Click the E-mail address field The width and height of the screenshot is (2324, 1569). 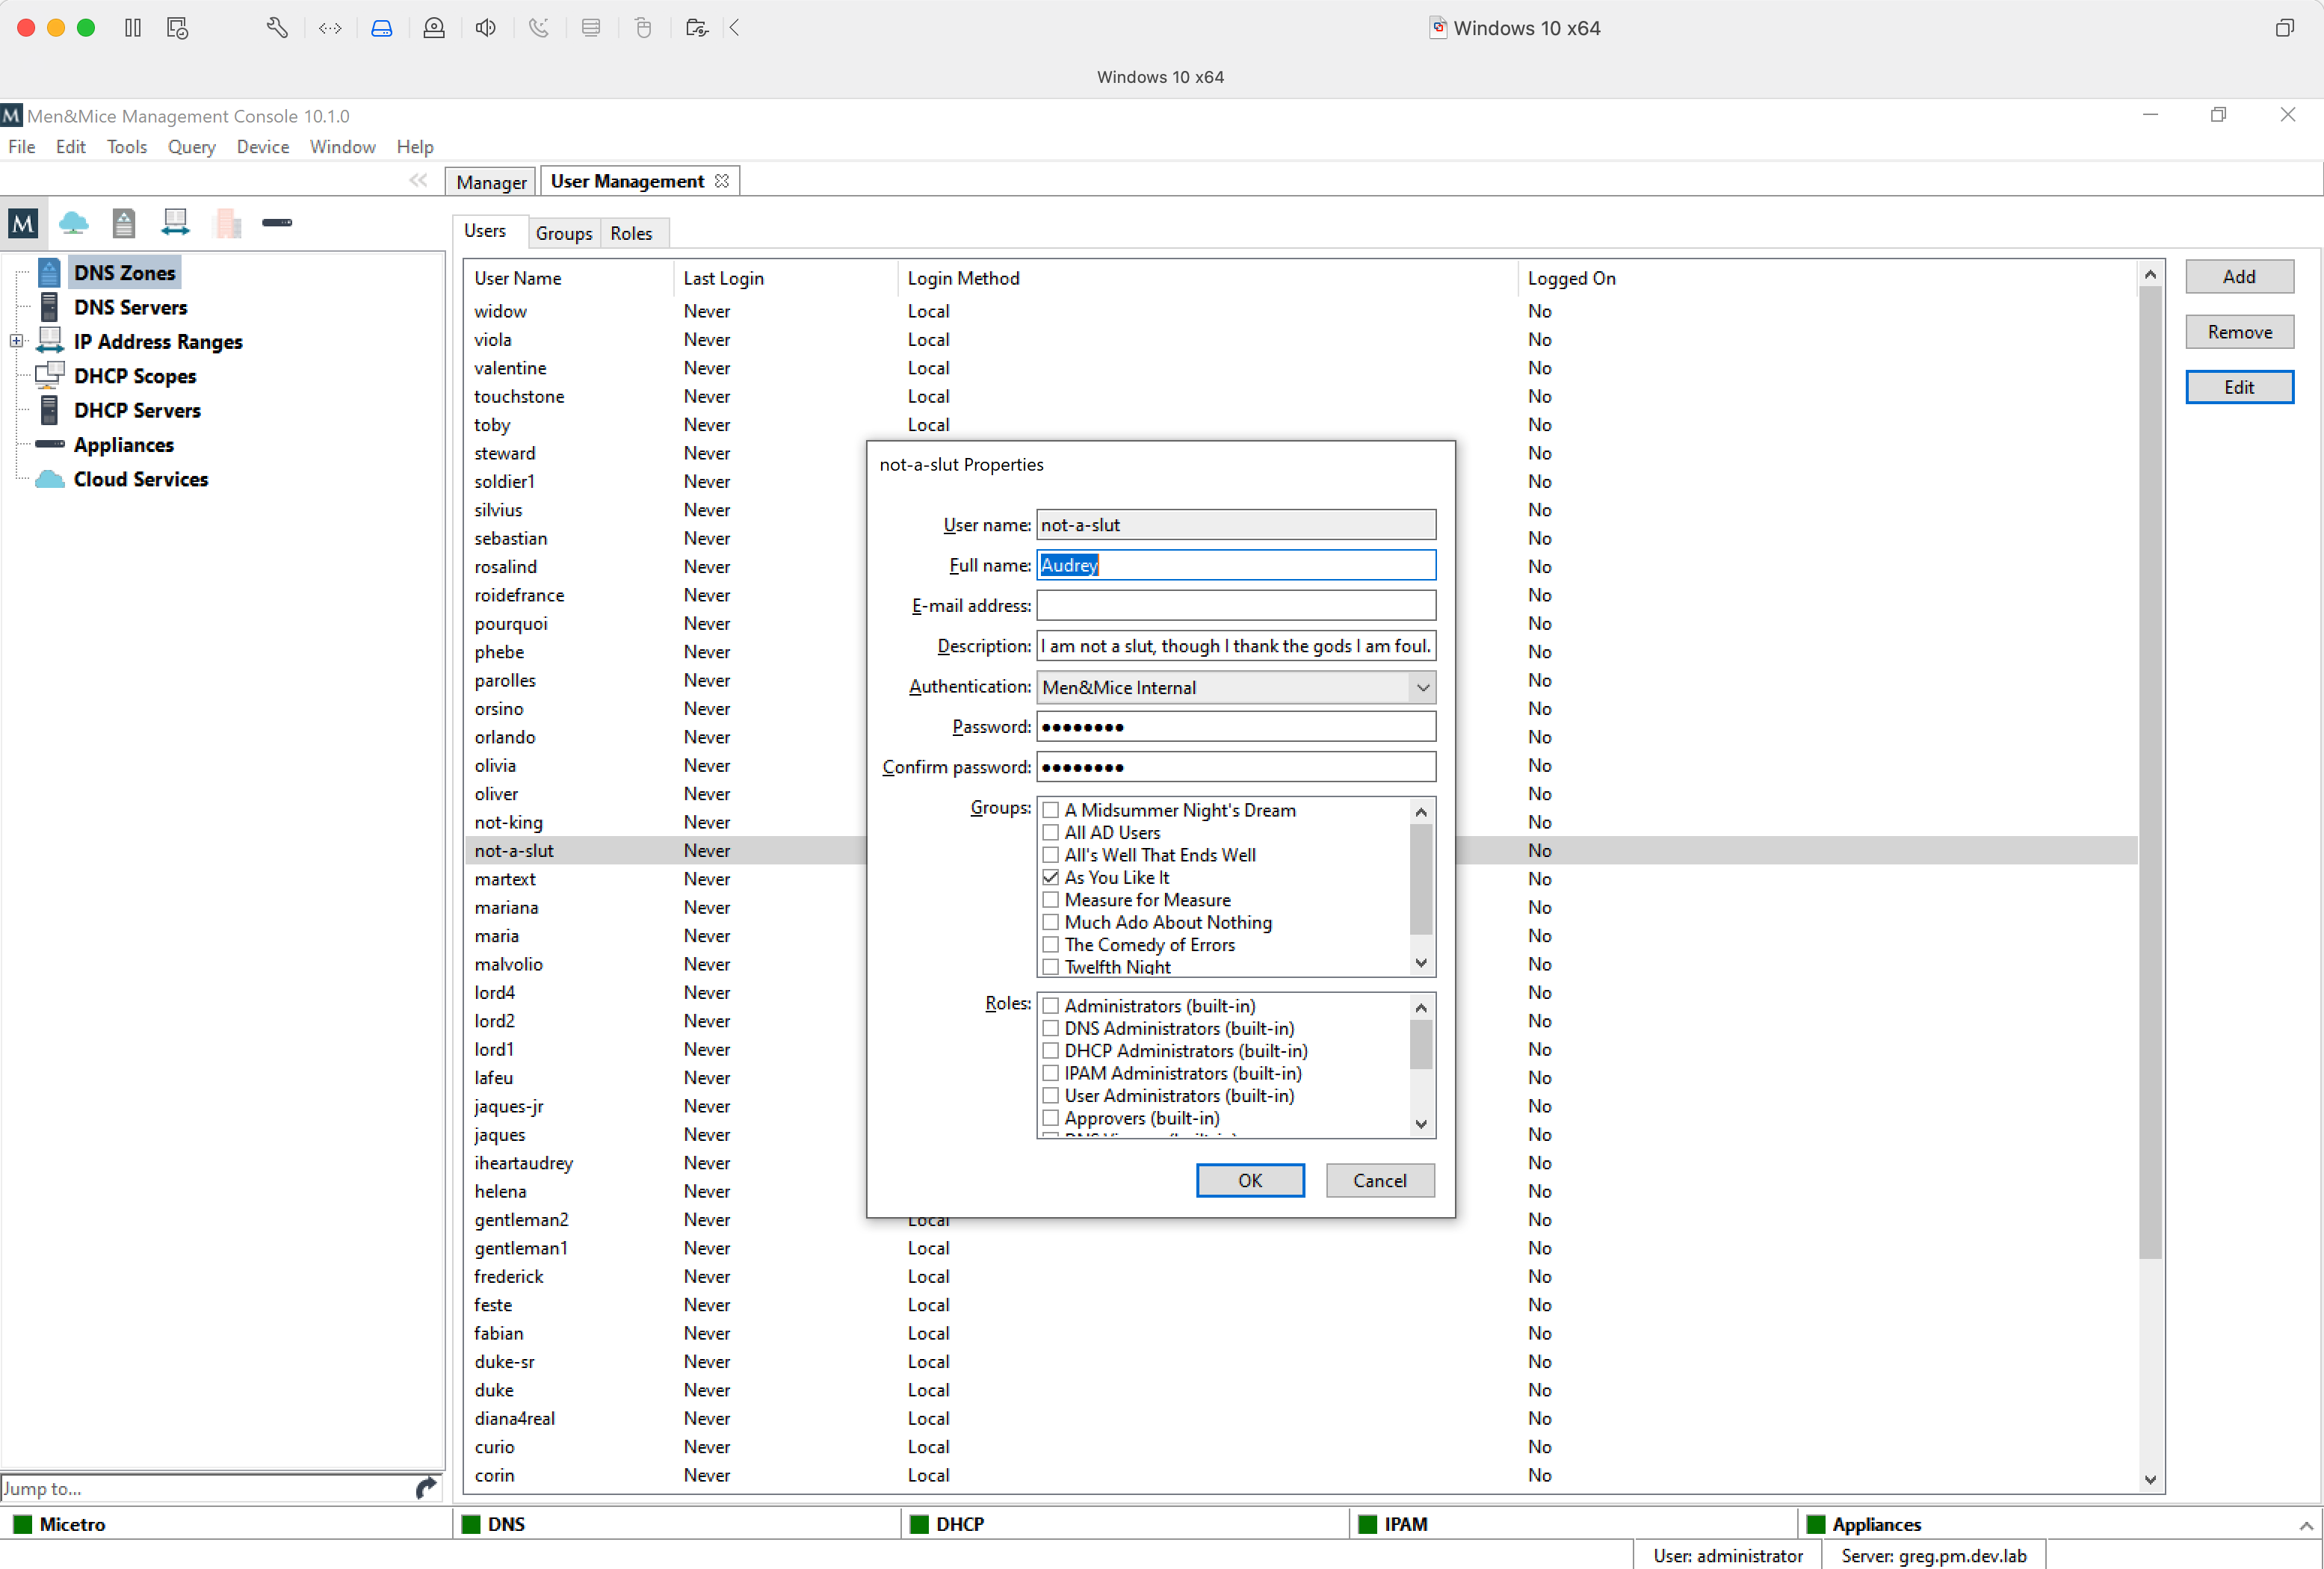point(1235,605)
